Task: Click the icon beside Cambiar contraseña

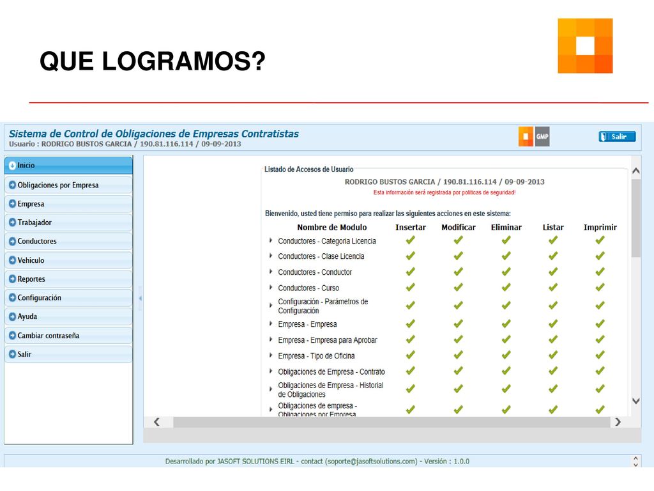Action: pos(12,335)
